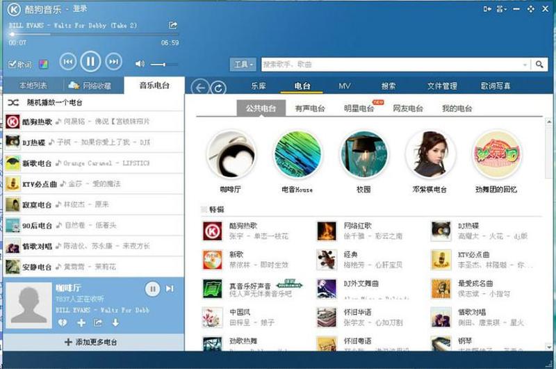The image size is (556, 369).
Task: Refresh the page with circular arrow
Action: 218,88
